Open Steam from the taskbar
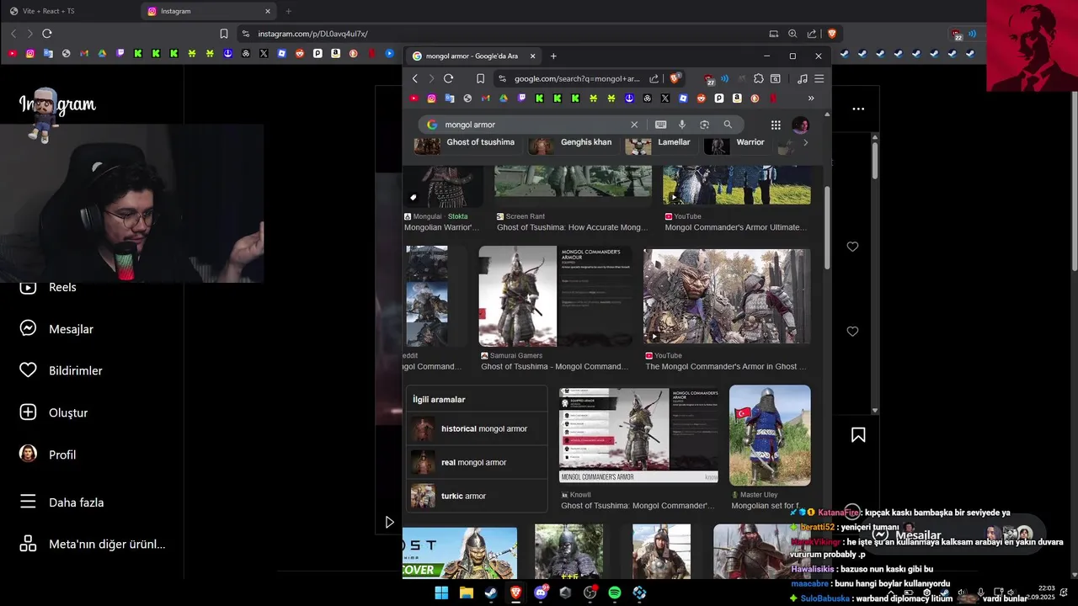Viewport: 1078px width, 606px height. pos(491,593)
